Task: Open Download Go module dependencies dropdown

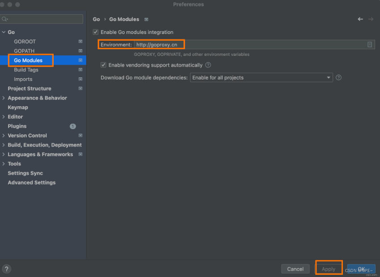Action: 262,78
